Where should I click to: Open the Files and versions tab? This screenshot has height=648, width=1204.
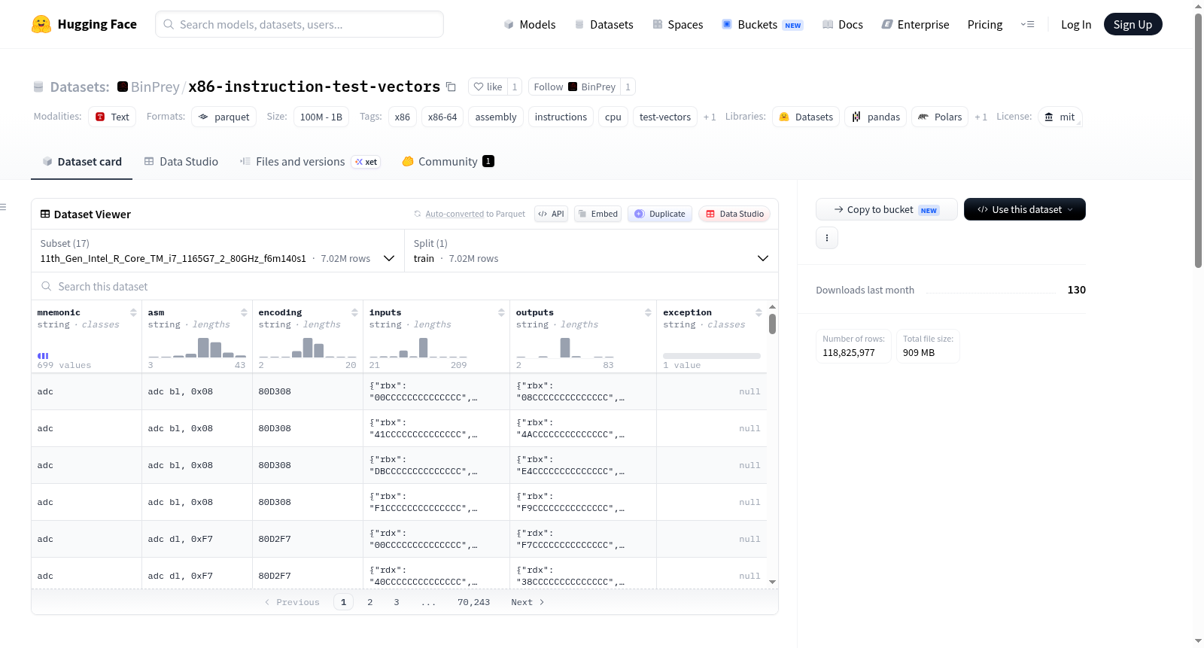click(310, 161)
